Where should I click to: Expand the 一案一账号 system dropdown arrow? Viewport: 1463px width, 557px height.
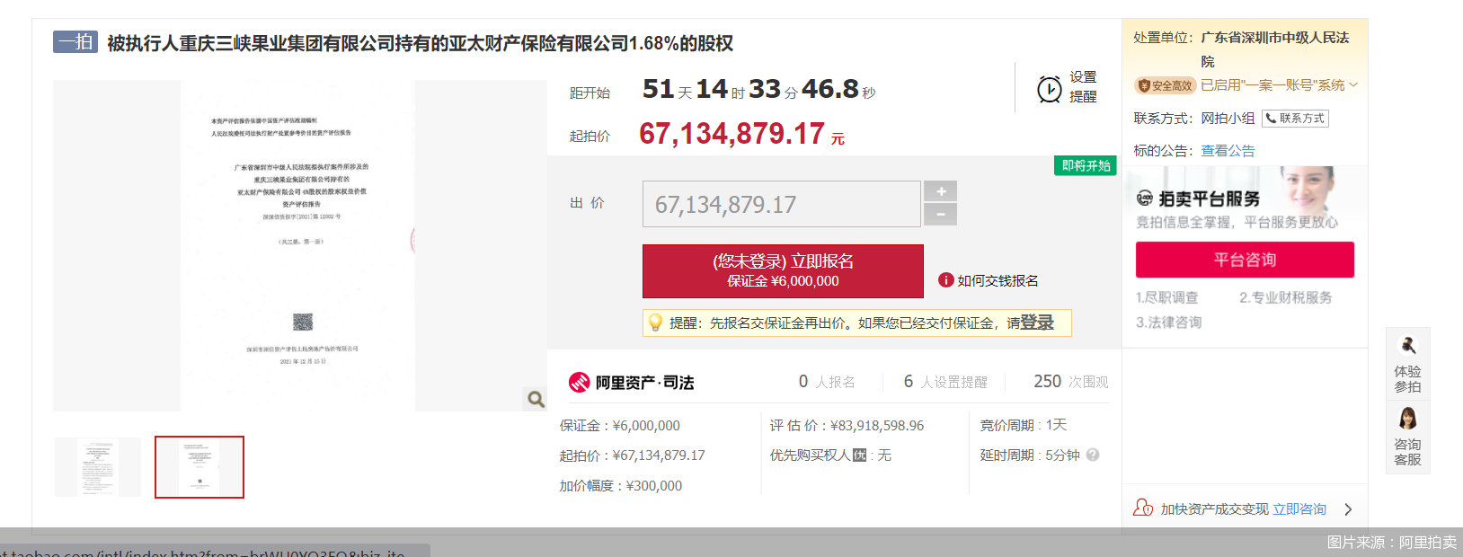coord(1353,85)
